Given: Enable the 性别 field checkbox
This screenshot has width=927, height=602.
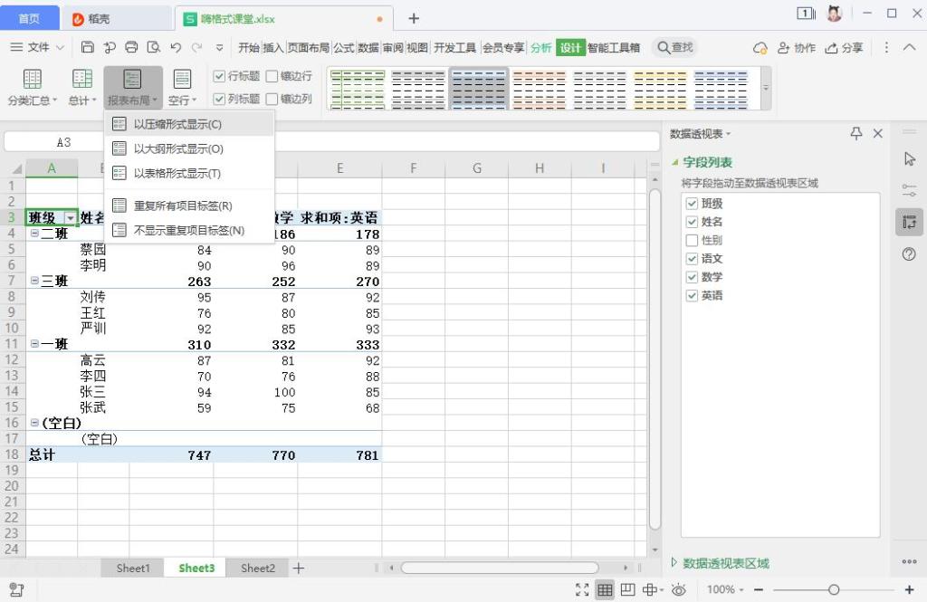Looking at the screenshot, I should tap(693, 240).
